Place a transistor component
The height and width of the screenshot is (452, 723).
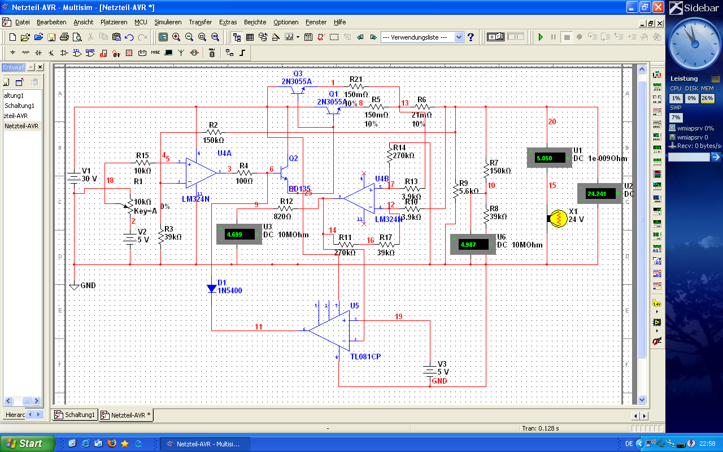click(x=51, y=53)
